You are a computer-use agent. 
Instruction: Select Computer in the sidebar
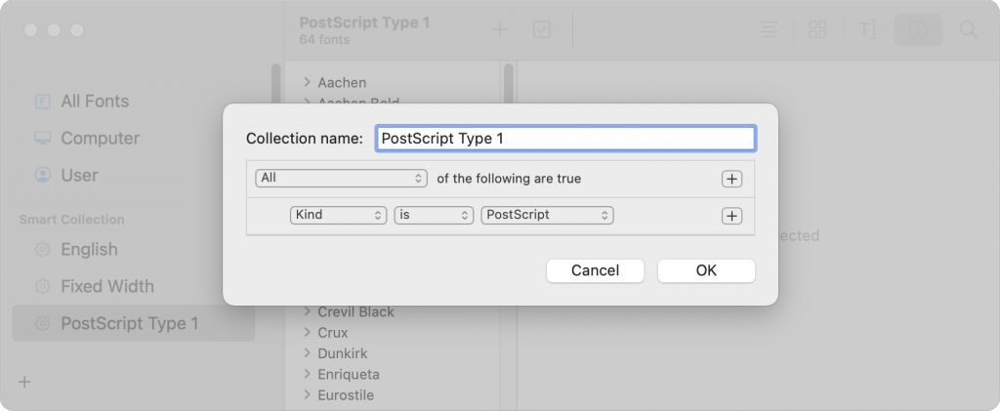coord(134,139)
